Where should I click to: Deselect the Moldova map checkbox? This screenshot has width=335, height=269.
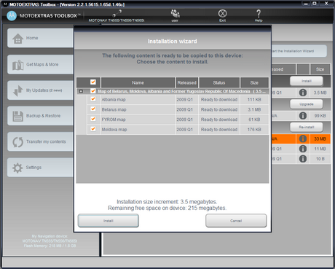(x=93, y=129)
